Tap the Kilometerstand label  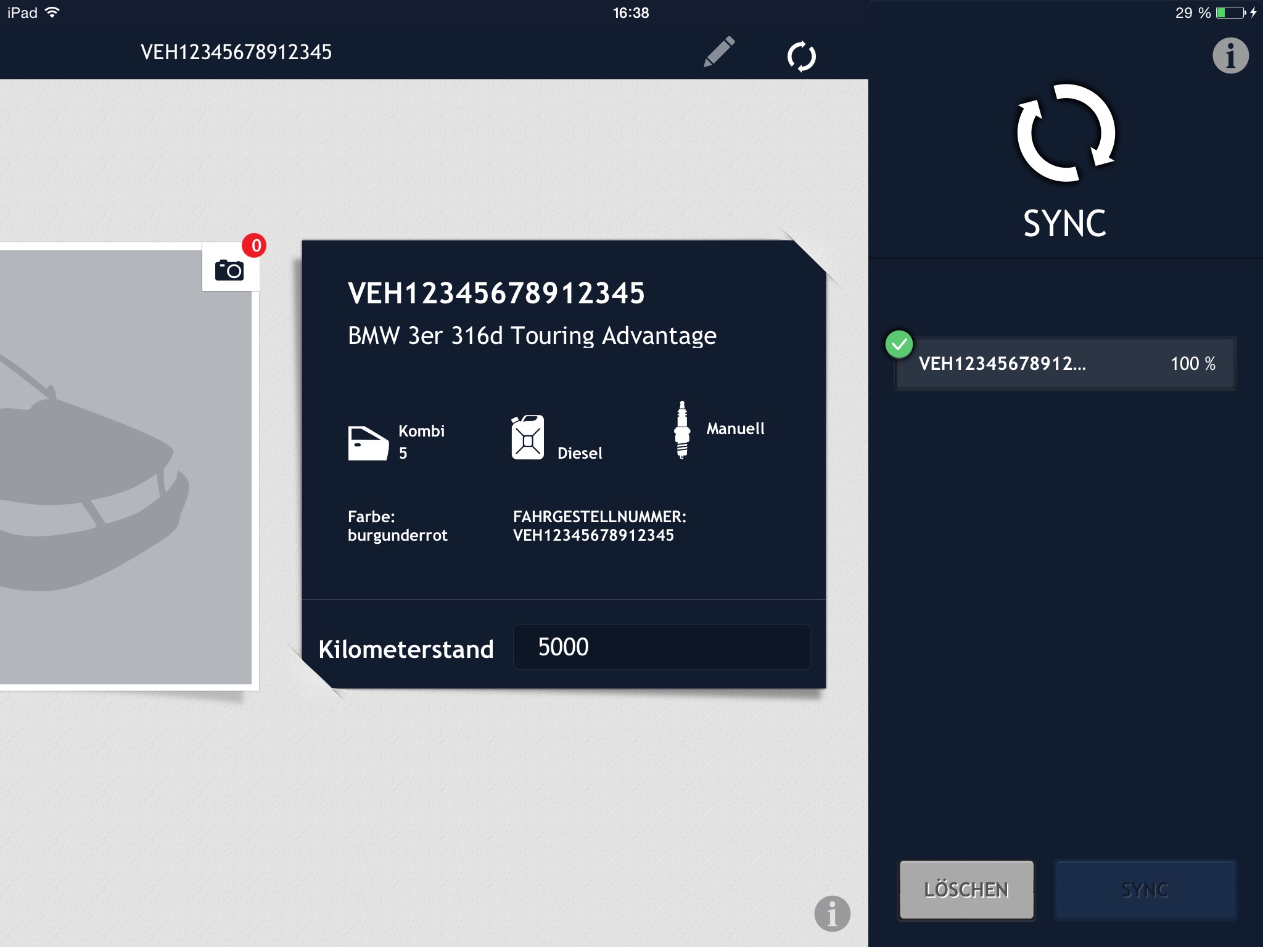coord(406,649)
